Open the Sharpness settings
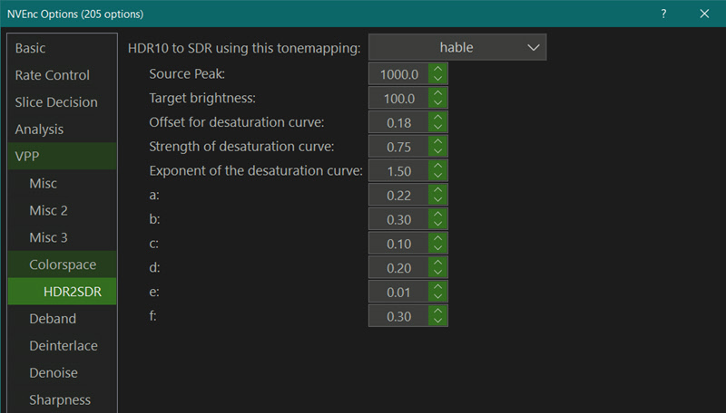The height and width of the screenshot is (413, 726). pyautogui.click(x=62, y=399)
